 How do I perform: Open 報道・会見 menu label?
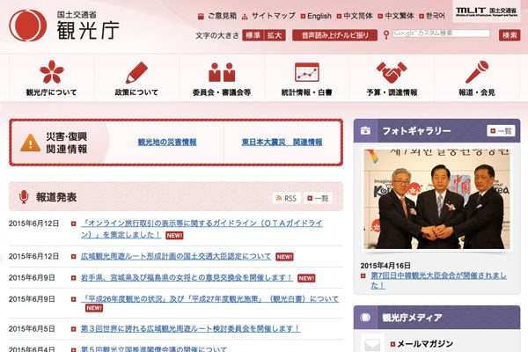[477, 92]
